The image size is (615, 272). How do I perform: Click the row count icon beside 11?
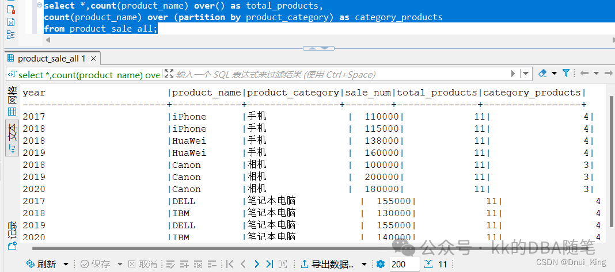(x=429, y=264)
